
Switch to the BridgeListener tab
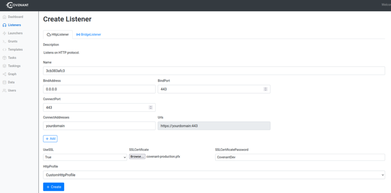coord(89,35)
